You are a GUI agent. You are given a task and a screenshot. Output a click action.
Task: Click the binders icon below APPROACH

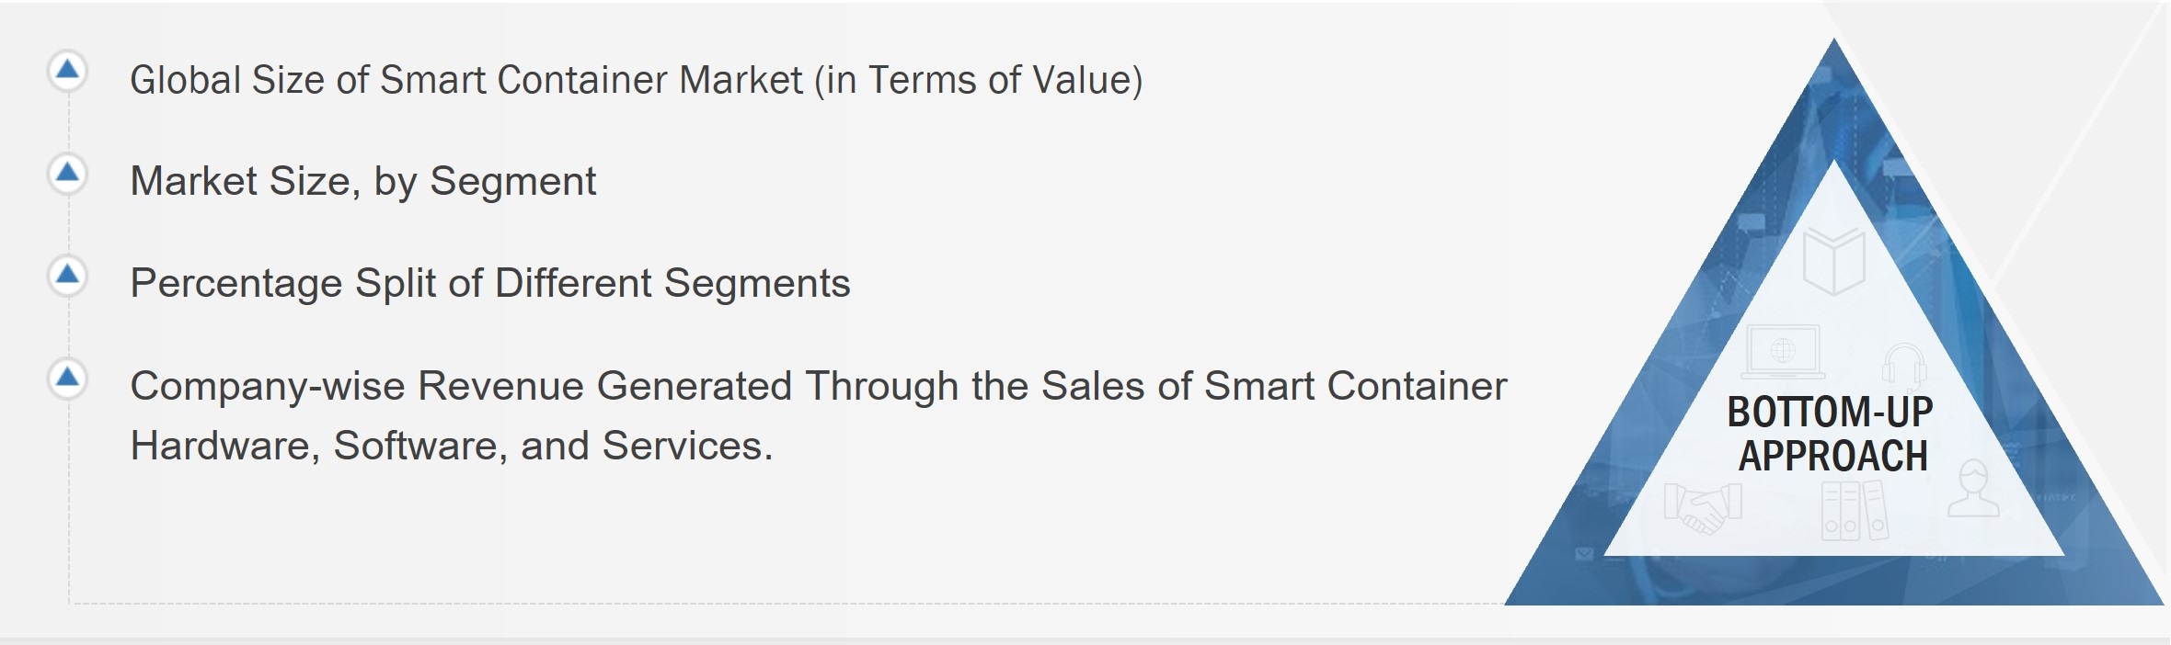tap(1854, 510)
